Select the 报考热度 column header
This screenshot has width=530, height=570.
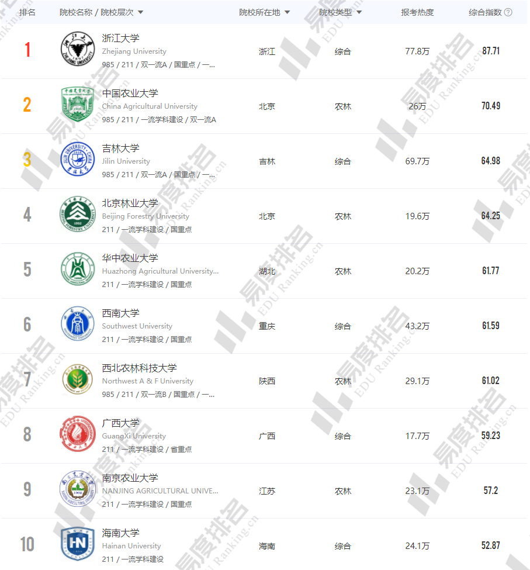click(x=417, y=12)
